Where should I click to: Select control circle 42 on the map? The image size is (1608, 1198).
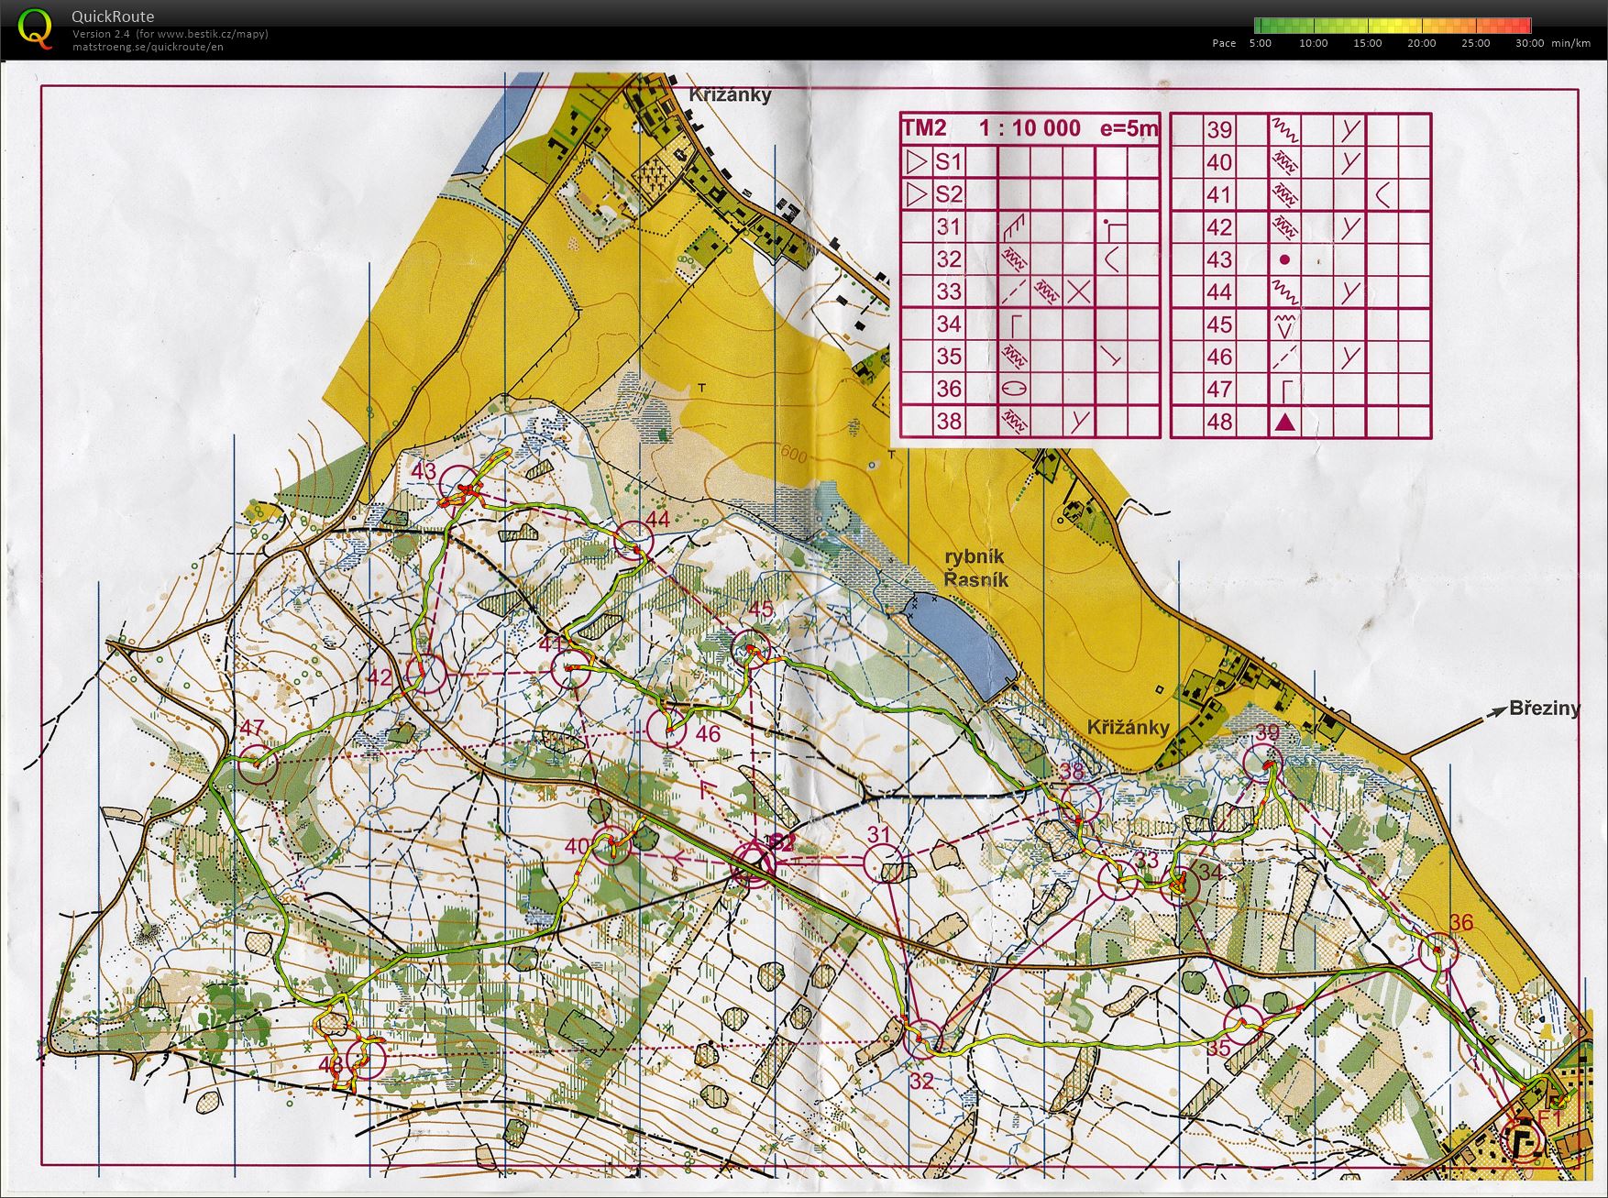point(426,674)
